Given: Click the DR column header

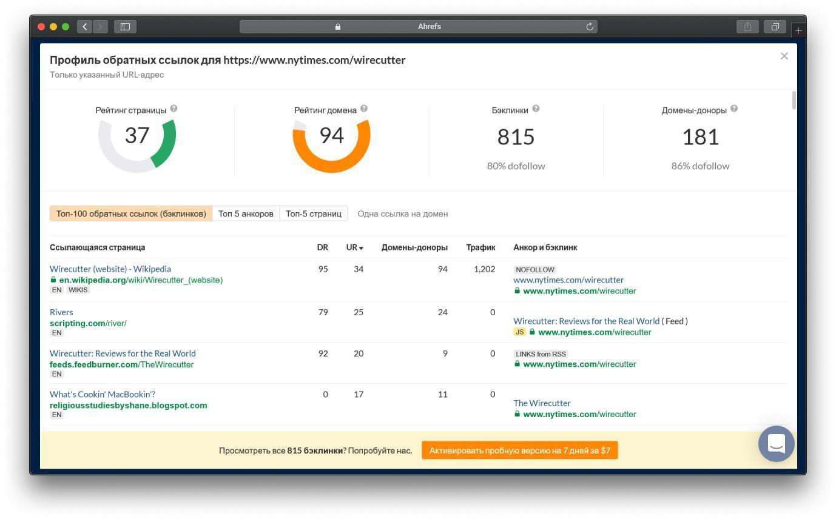Looking at the screenshot, I should [322, 247].
